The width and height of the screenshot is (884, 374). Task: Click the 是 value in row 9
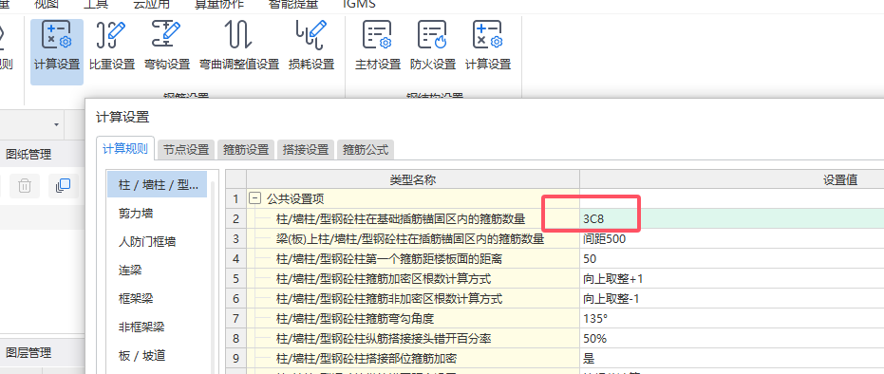pyautogui.click(x=589, y=358)
